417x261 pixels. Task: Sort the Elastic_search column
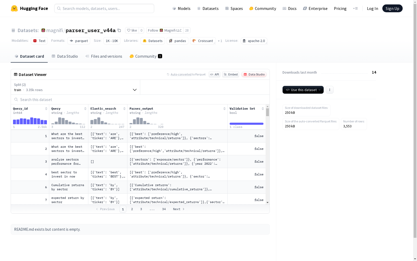124,109
